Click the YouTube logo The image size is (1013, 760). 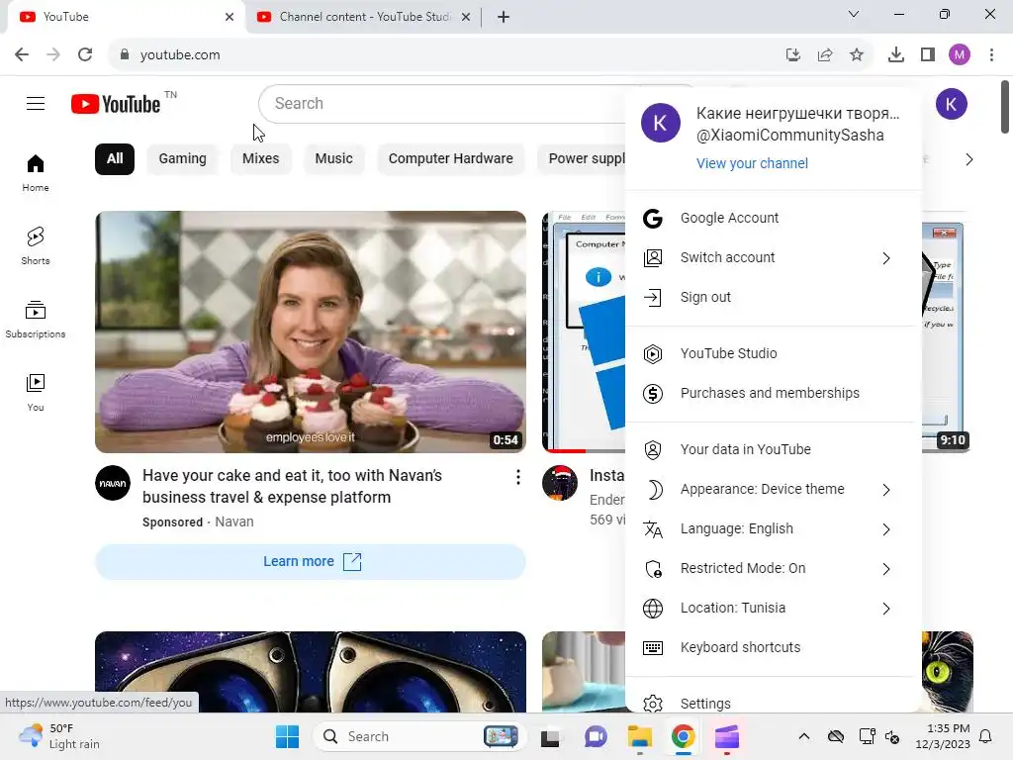(116, 103)
